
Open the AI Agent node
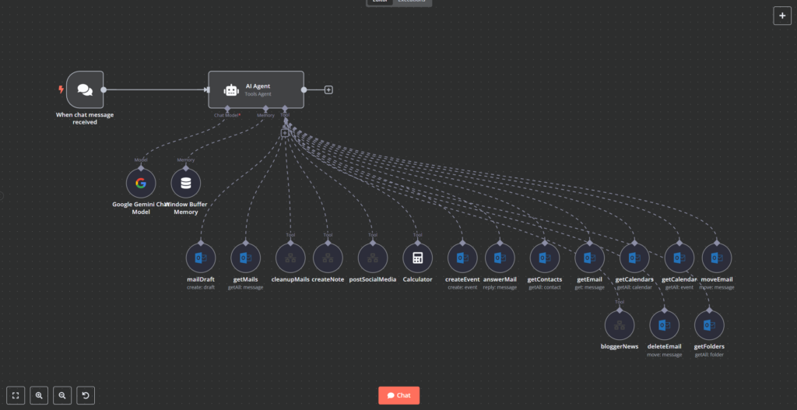pos(255,89)
